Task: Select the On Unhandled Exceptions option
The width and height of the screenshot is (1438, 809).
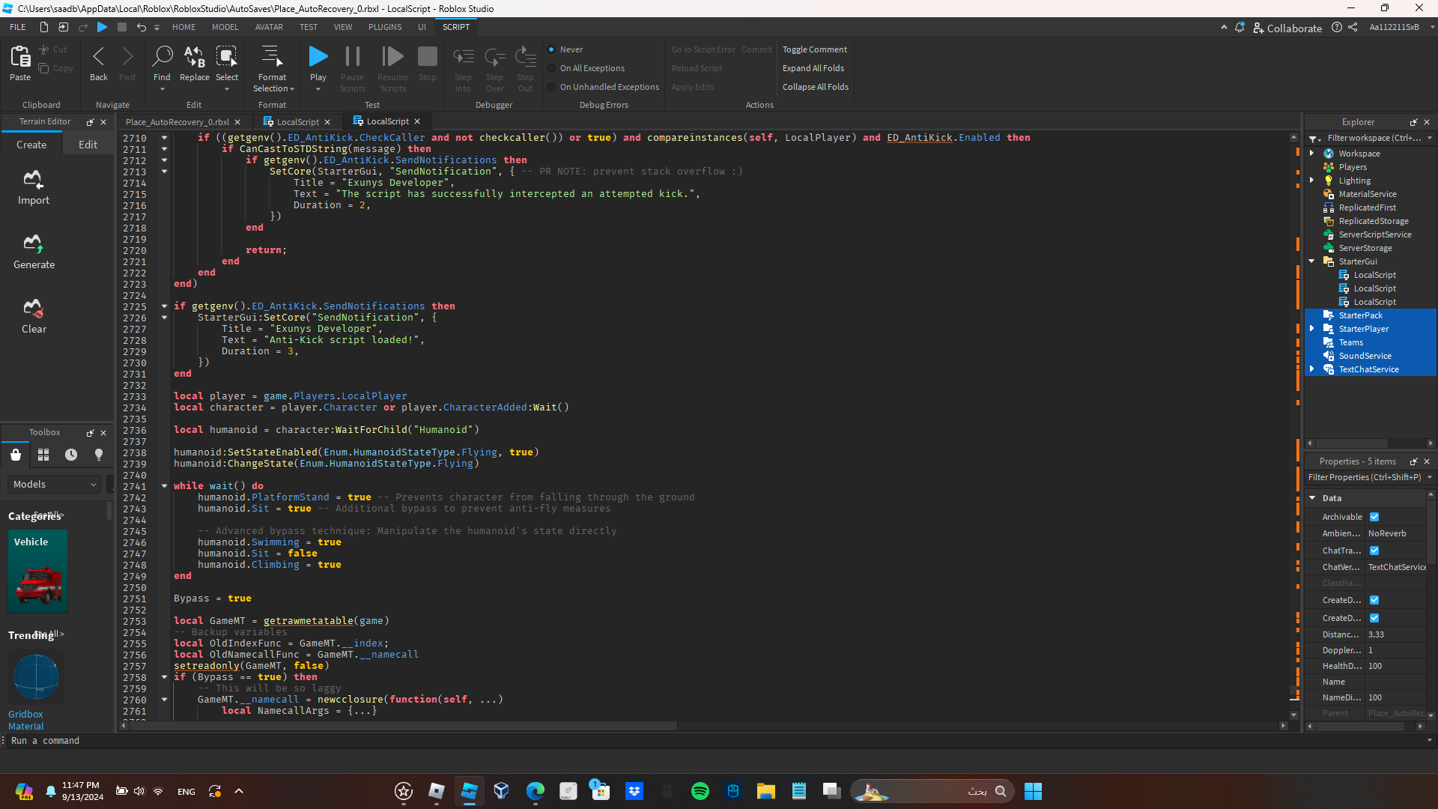Action: coord(552,87)
